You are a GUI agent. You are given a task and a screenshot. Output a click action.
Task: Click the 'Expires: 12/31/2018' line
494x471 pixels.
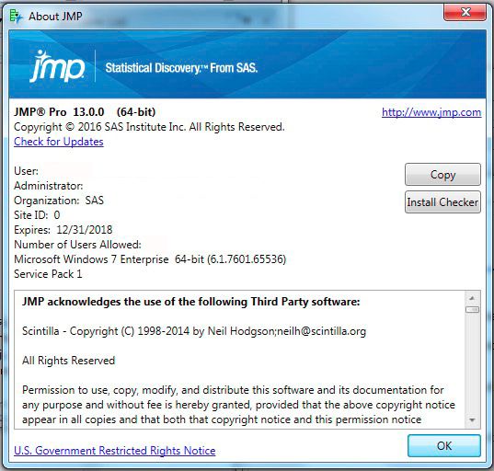pyautogui.click(x=63, y=230)
